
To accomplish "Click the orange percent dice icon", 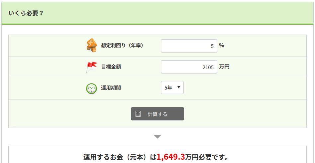I will tap(91, 46).
